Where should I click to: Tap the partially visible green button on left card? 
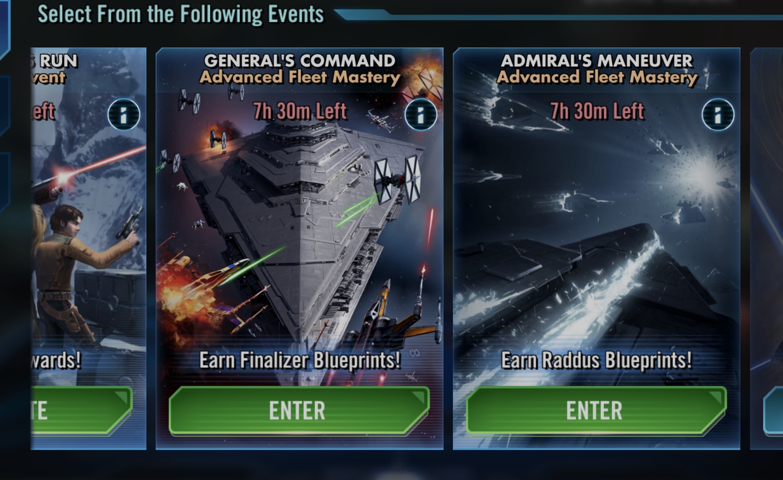coord(81,410)
